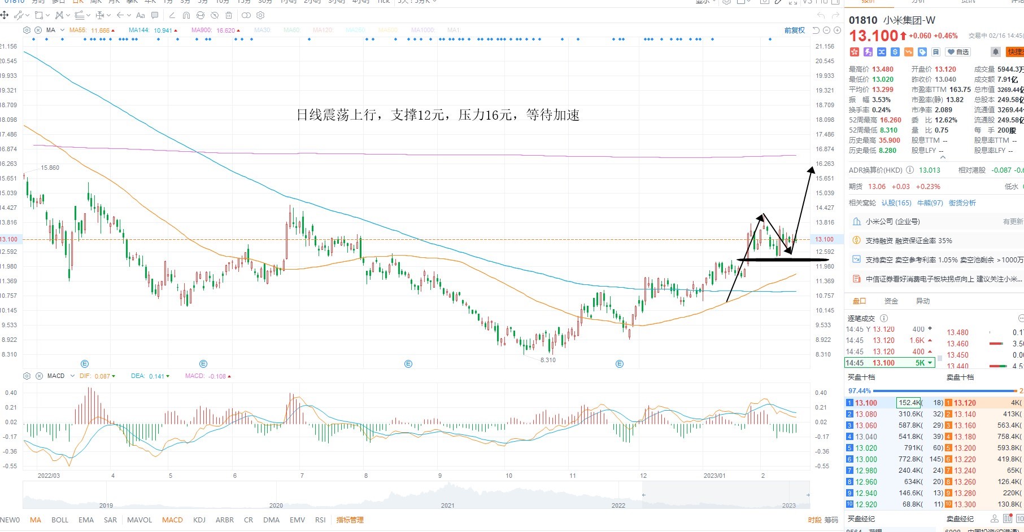
Task: Open dropdown next to rectangle tool
Action: tap(47, 15)
